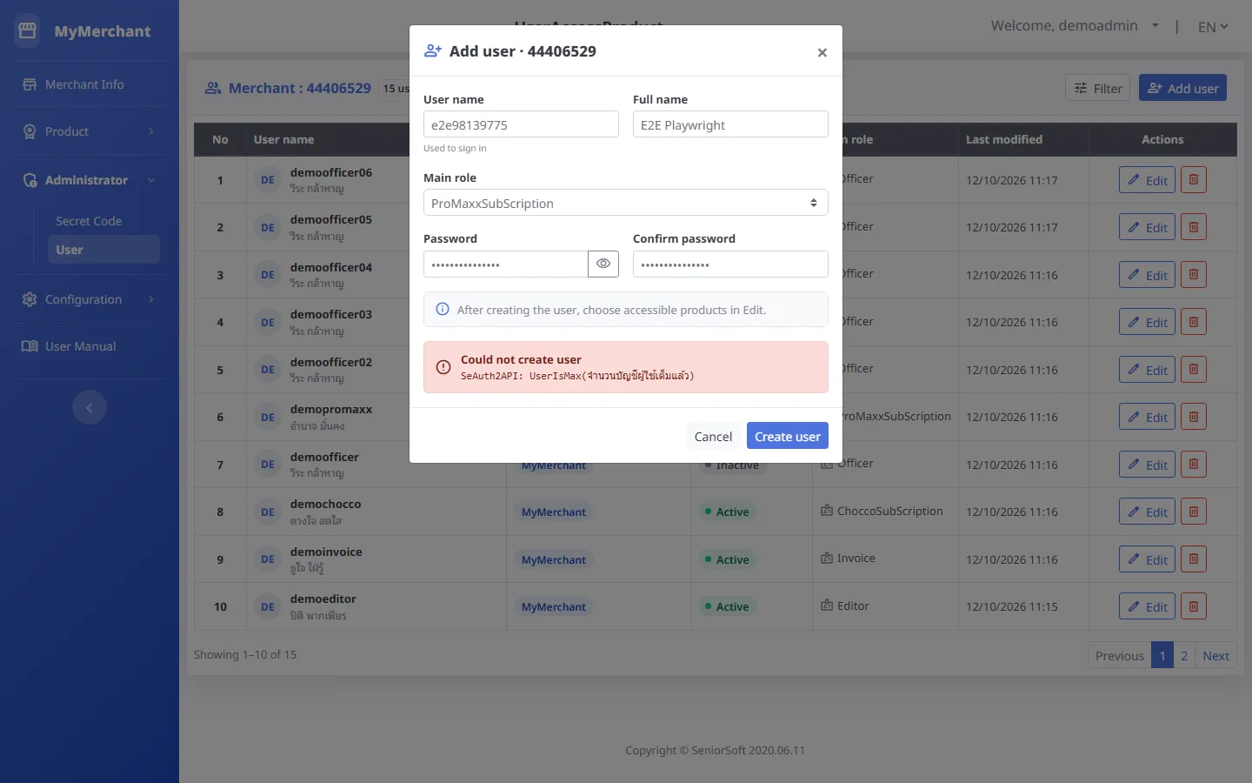Click the MyMerchant tag for demoinvoice
Image resolution: width=1252 pixels, height=783 pixels.
554,559
